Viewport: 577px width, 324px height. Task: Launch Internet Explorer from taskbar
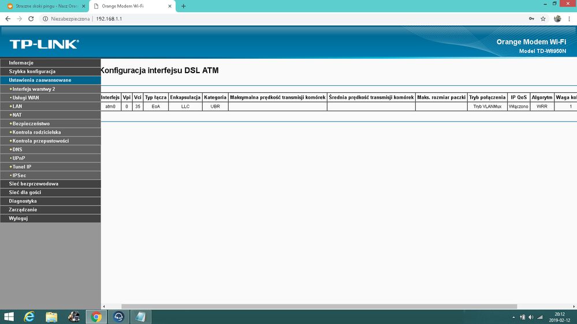(29, 317)
